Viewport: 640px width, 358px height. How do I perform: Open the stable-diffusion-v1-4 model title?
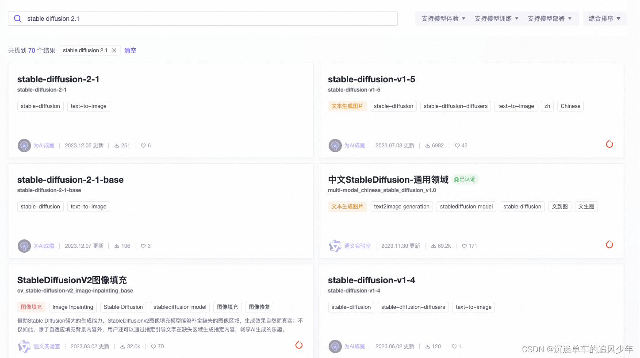(x=372, y=280)
